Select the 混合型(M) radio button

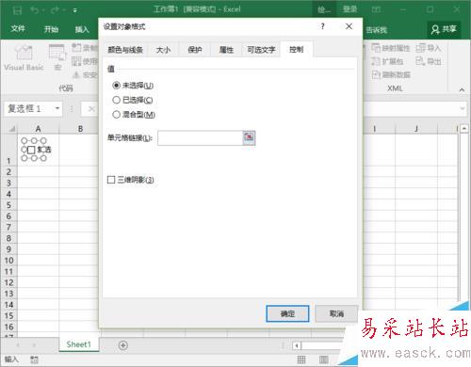point(116,115)
